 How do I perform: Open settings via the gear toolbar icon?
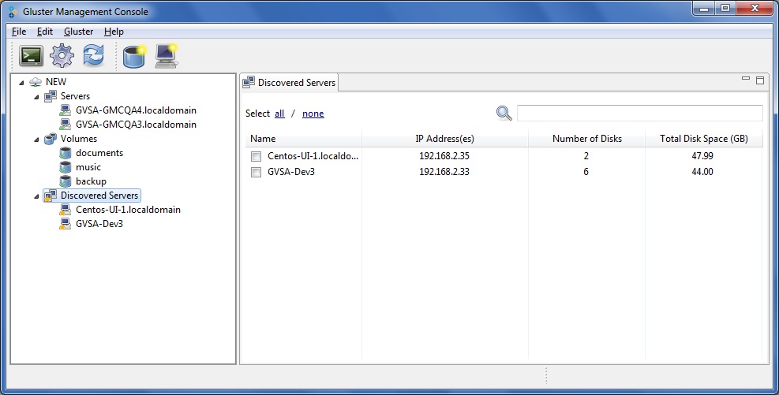(62, 56)
